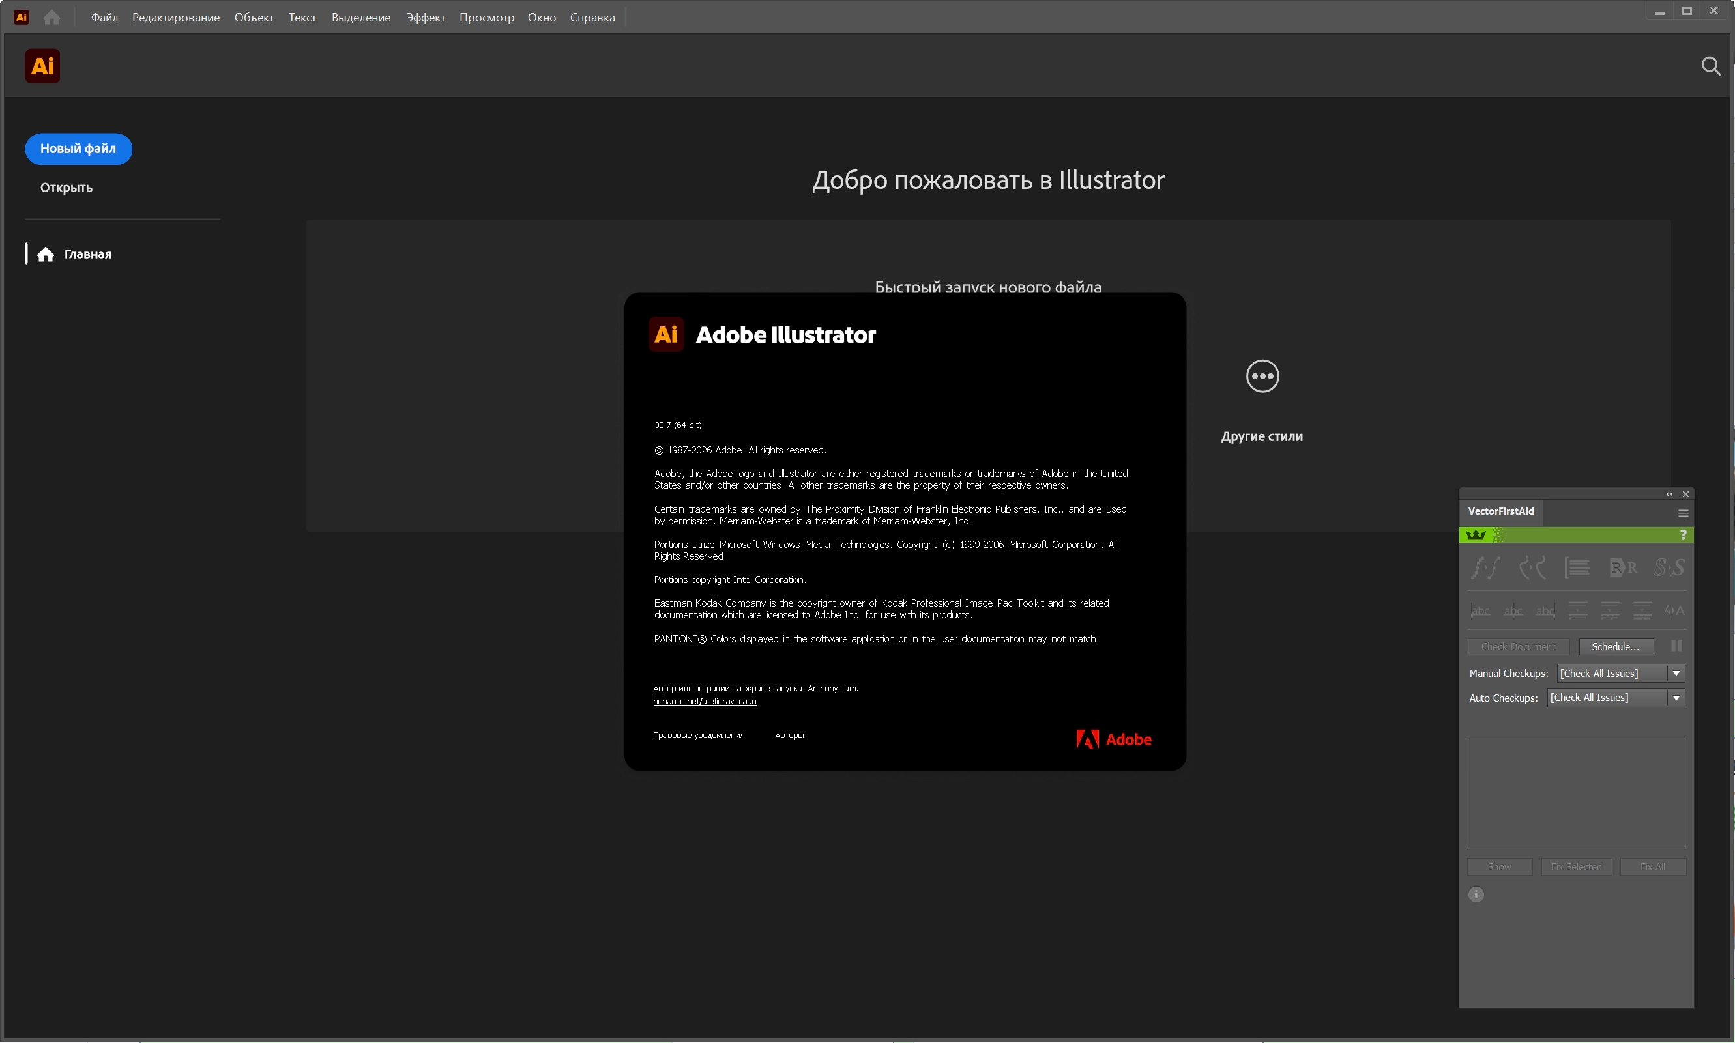Viewport: 1735px width, 1043px height.
Task: Click the middle of the three paragraph-lines icons
Action: click(x=1610, y=610)
